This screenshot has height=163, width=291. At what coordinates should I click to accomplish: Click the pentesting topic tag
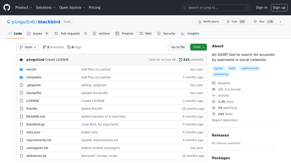tap(221, 74)
